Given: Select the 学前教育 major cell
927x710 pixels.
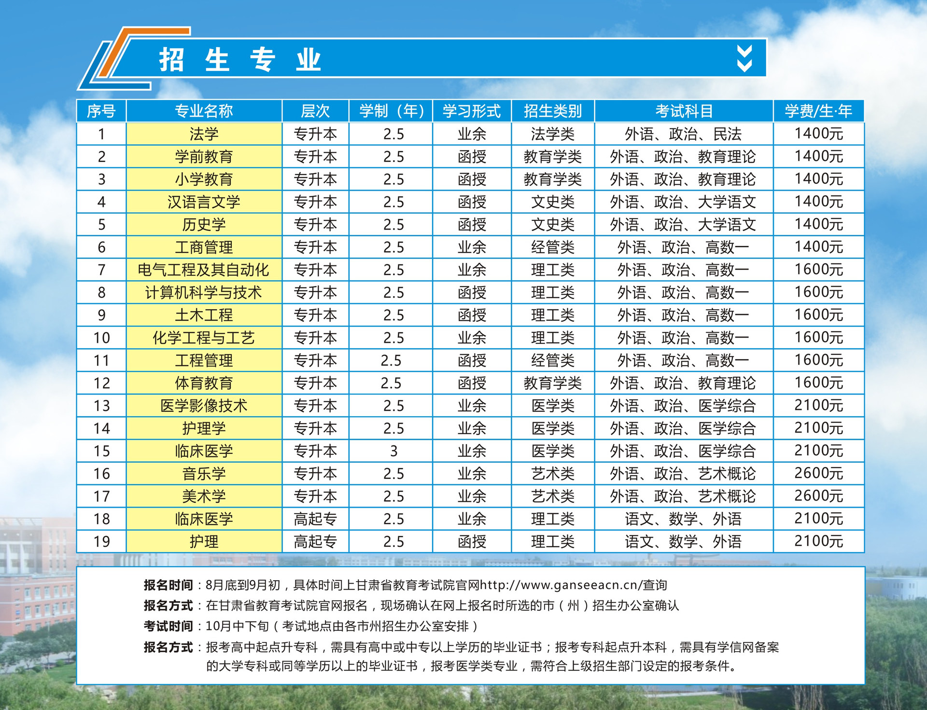Looking at the screenshot, I should (x=204, y=157).
